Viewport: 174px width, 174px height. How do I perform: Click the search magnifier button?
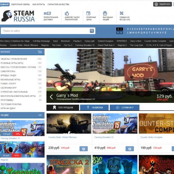92,31
